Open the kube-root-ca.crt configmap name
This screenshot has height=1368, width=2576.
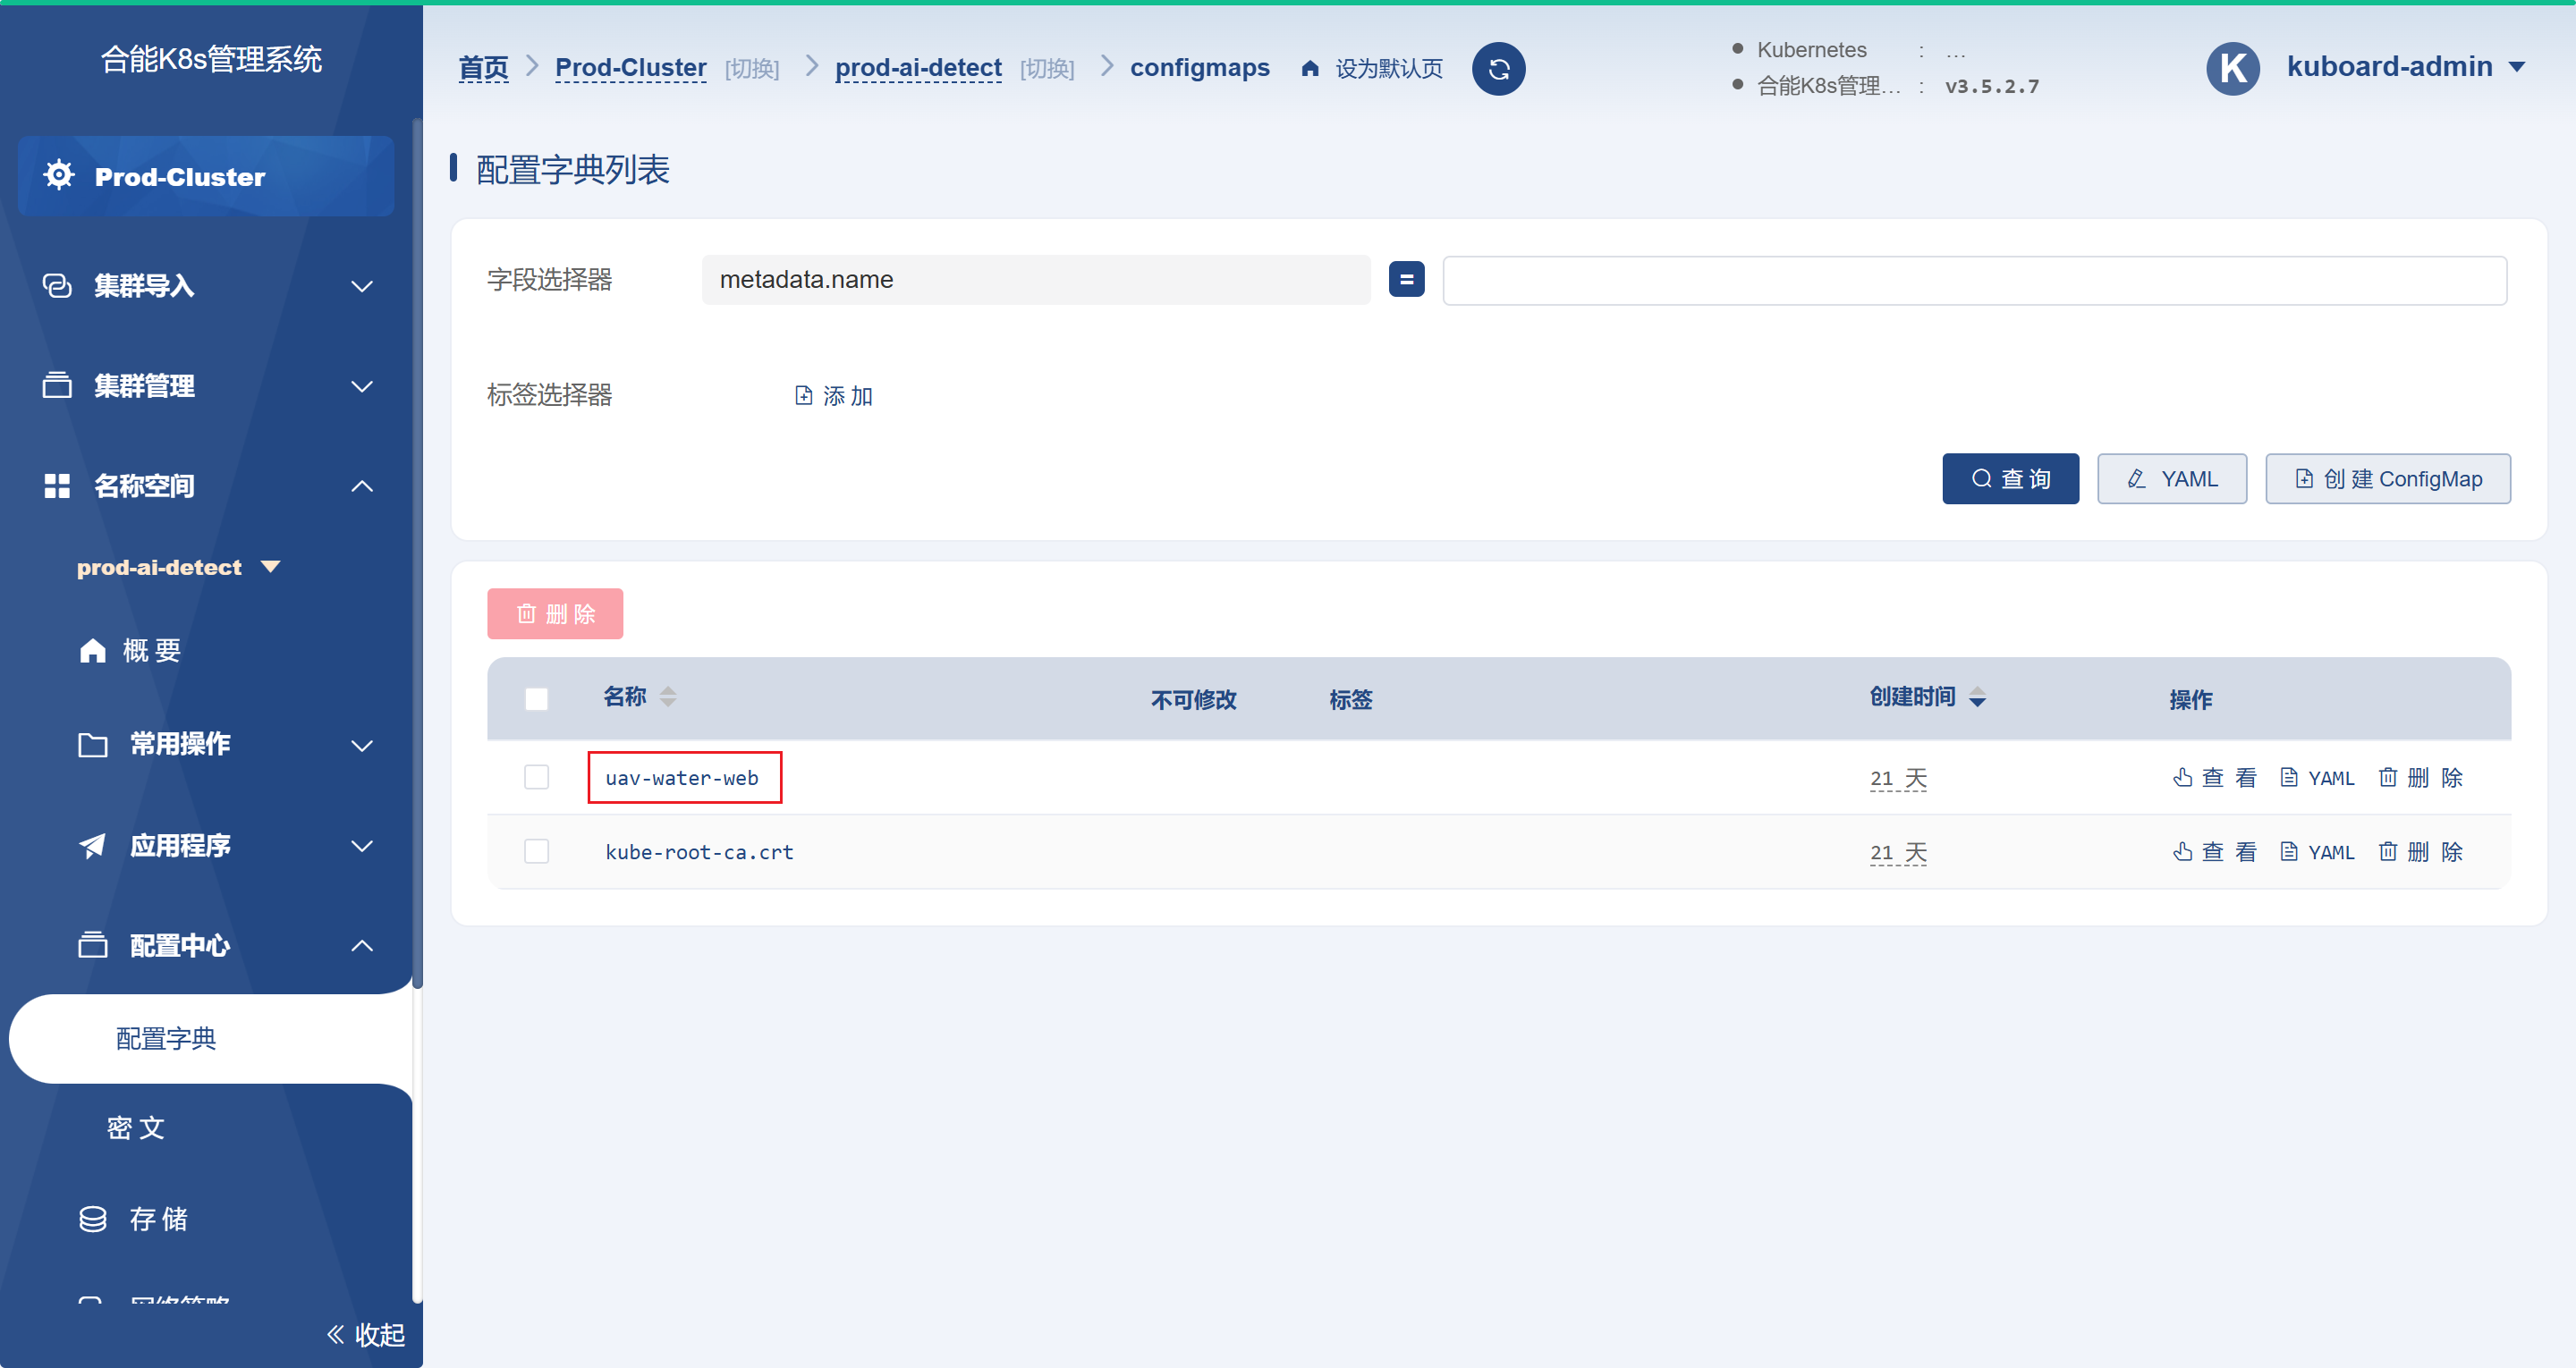click(x=699, y=852)
